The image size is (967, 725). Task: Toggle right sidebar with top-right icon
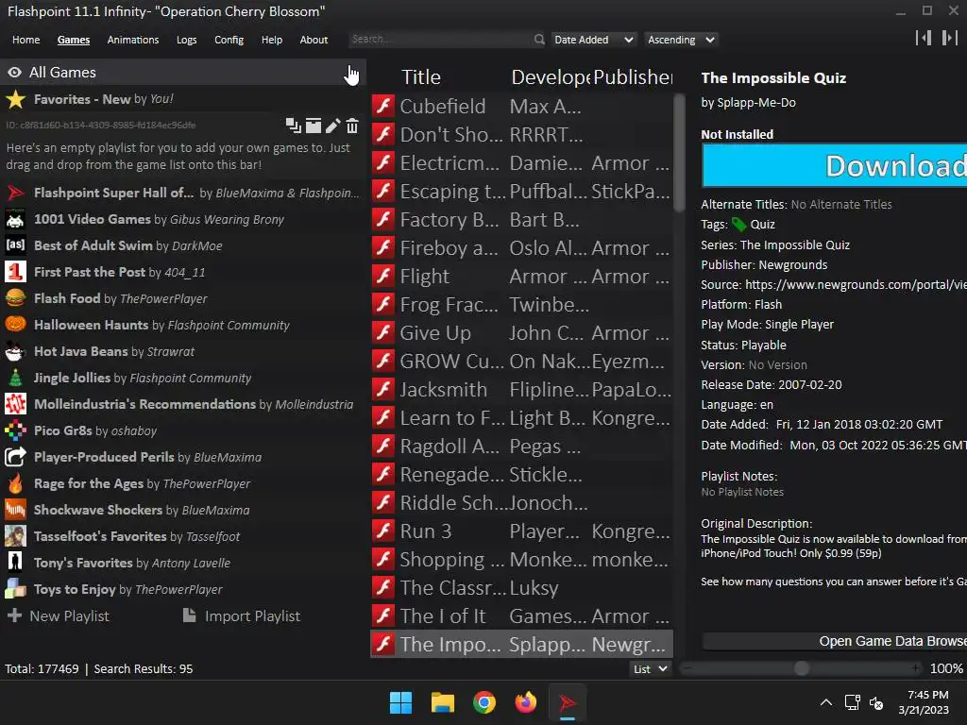coord(950,38)
